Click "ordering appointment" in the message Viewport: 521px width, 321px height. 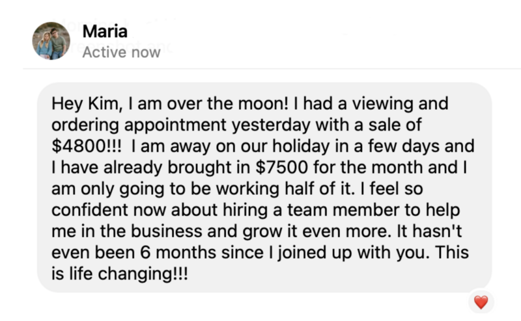tap(139, 125)
